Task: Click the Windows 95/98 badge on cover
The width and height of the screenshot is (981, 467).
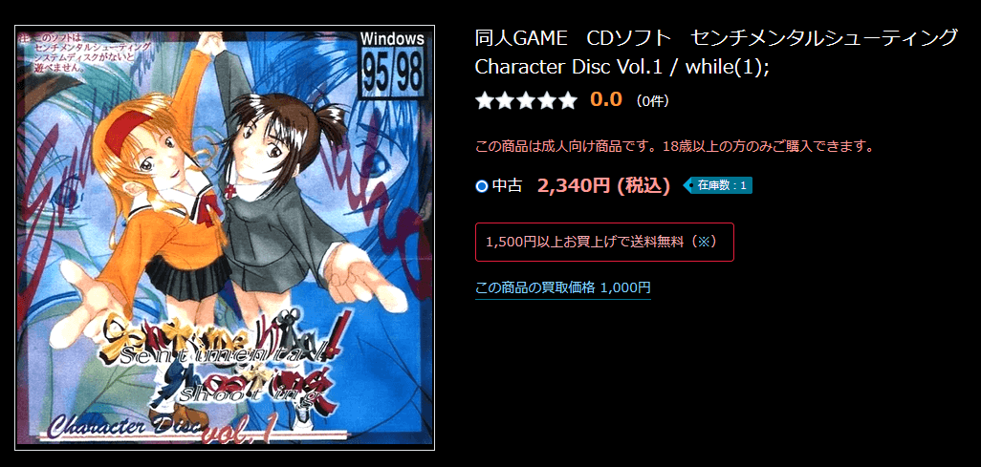Action: (392, 63)
